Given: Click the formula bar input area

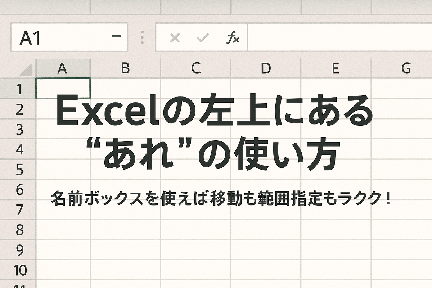Looking at the screenshot, I should point(338,37).
